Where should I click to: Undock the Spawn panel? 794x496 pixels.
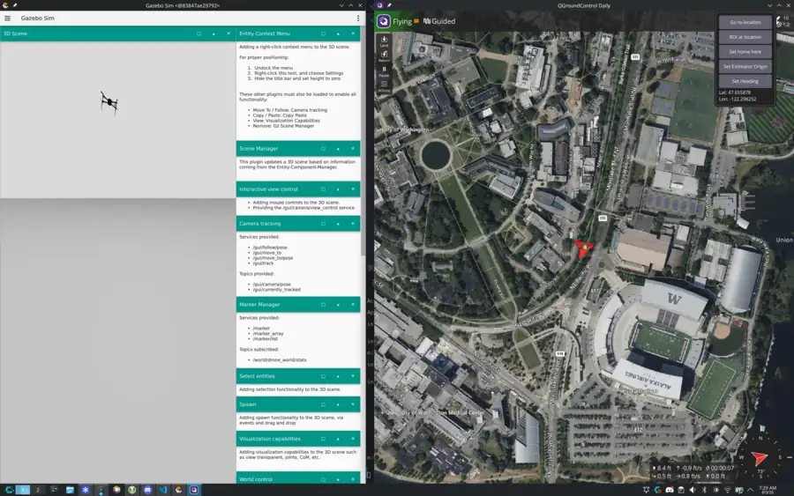323,404
